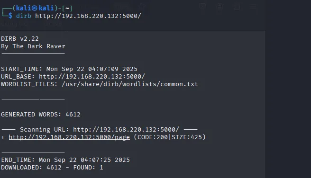This screenshot has width=311, height=178.
Task: Click the DOWNLOADED 4612 FOUND 1 summary
Action: [52, 168]
